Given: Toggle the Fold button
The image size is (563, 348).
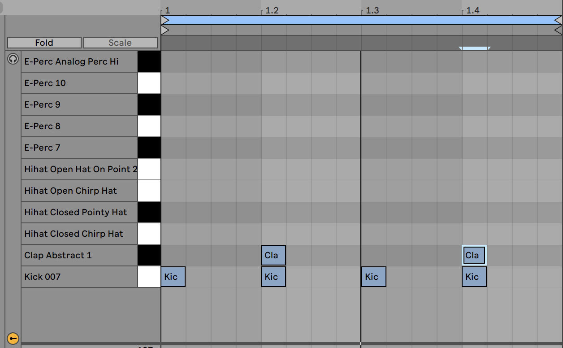Looking at the screenshot, I should (x=43, y=42).
